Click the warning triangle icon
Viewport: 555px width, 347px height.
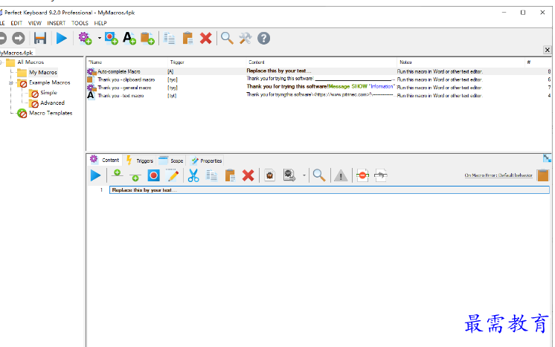(x=341, y=175)
